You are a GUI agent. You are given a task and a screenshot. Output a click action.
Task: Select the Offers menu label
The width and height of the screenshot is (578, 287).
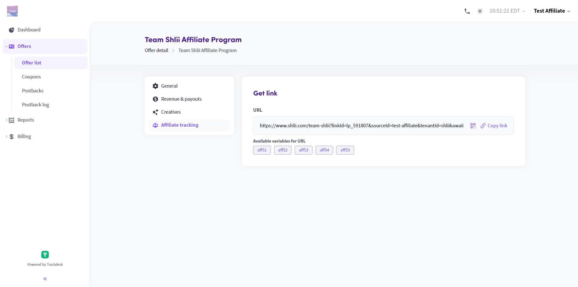[x=24, y=46]
